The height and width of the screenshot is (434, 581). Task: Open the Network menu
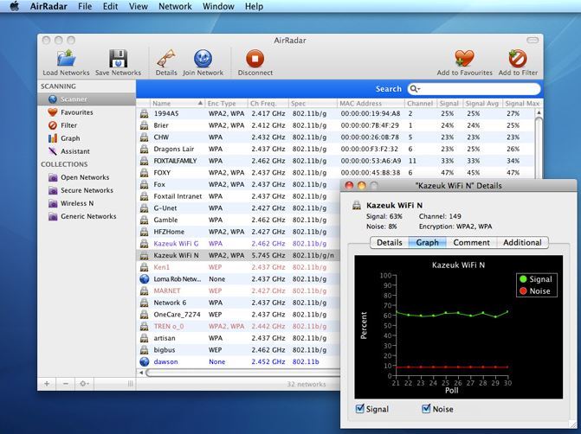pyautogui.click(x=175, y=6)
